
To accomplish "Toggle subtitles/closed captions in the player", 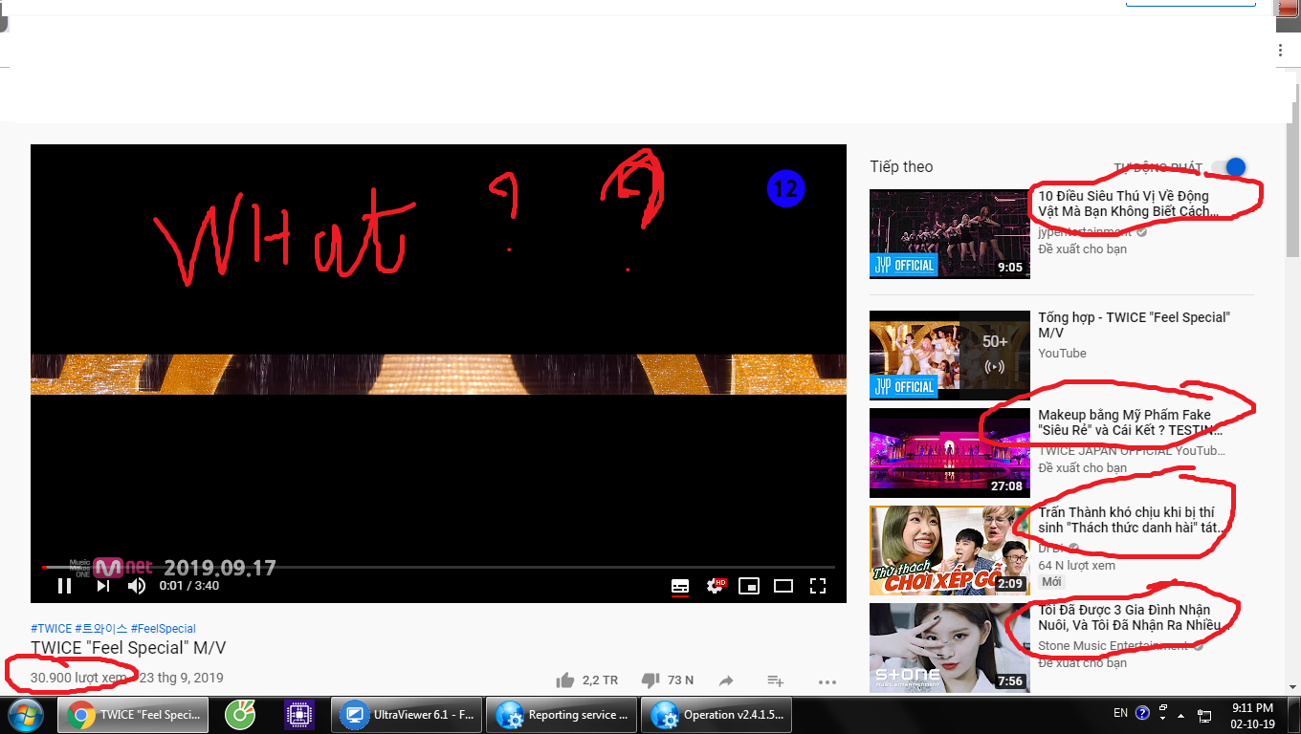I will coord(680,586).
